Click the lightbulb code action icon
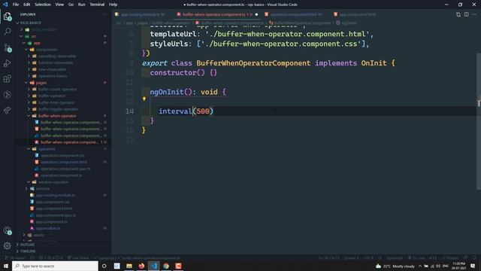 pos(144,99)
